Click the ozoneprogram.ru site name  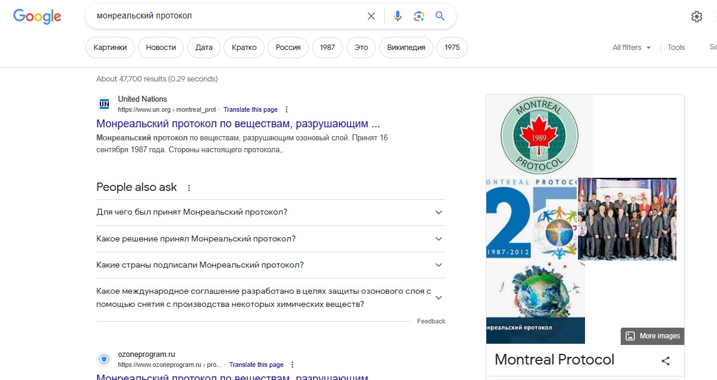tap(146, 354)
